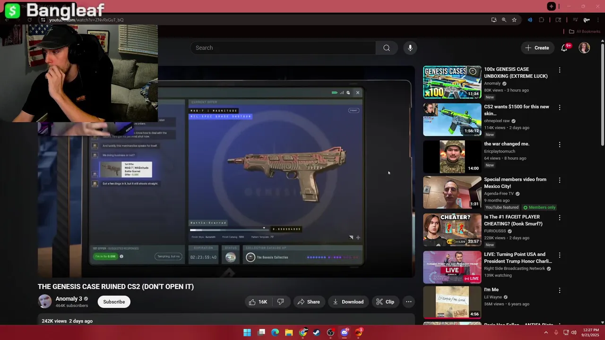
Task: Open OBS Studio from the taskbar
Action: tap(330, 332)
